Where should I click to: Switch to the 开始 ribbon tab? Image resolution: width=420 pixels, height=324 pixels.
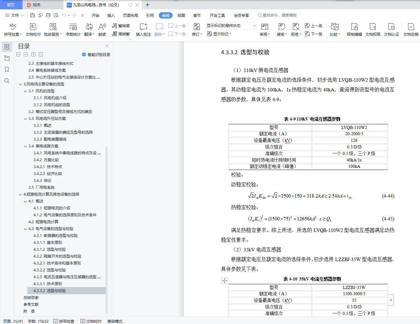(96, 15)
